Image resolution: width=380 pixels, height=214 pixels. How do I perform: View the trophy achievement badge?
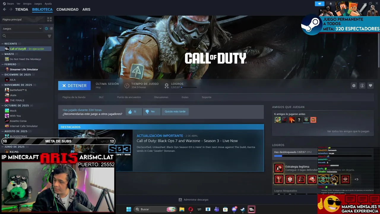[x=279, y=179]
